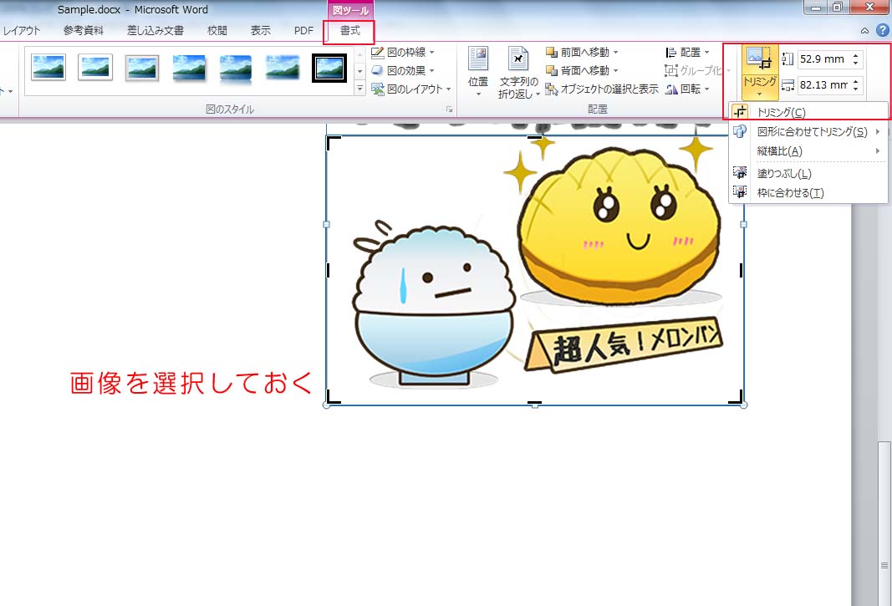The image size is (892, 606).
Task: Expand the 図の枠線 dropdown arrow
Action: click(x=431, y=53)
